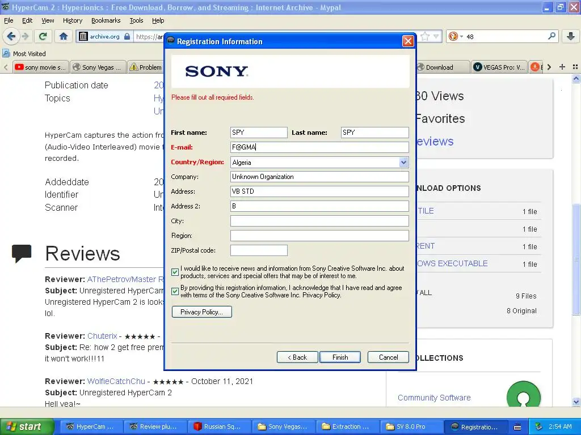Switch to the sony movie s... YouTube tab

tap(40, 67)
